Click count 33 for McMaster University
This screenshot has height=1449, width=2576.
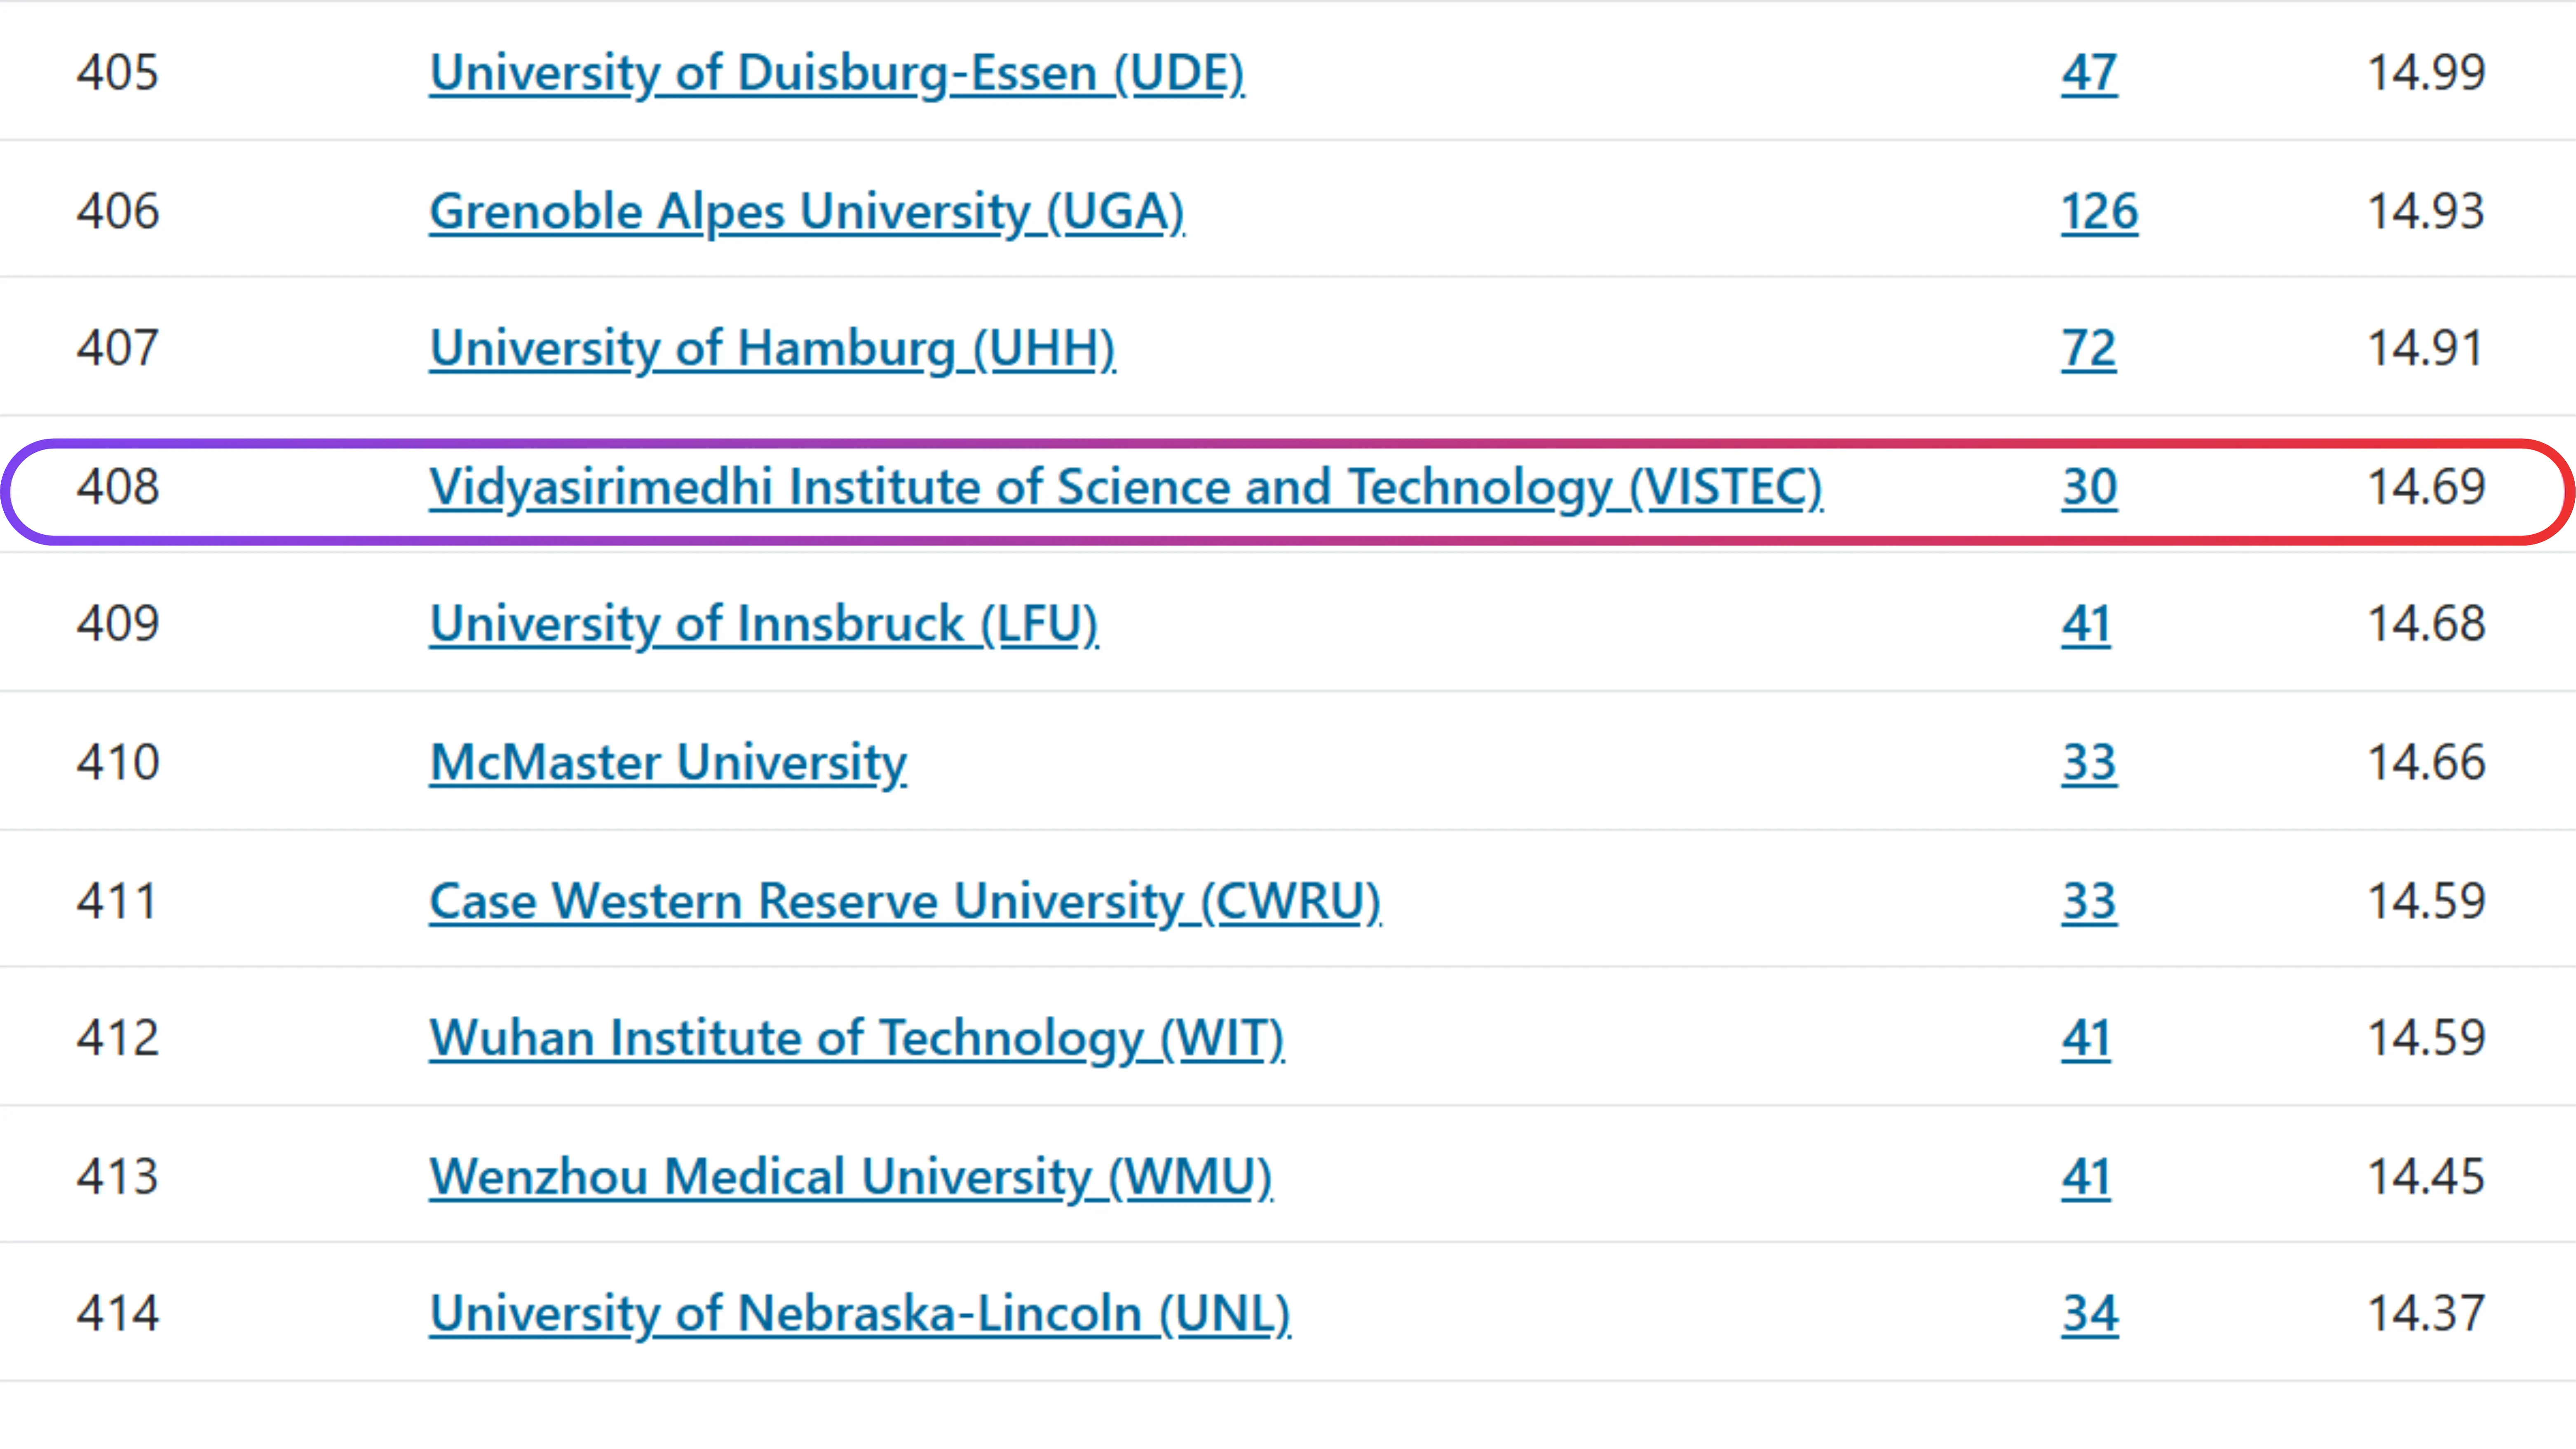coord(2089,763)
